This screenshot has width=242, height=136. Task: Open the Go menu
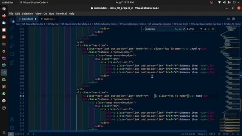[45, 14]
